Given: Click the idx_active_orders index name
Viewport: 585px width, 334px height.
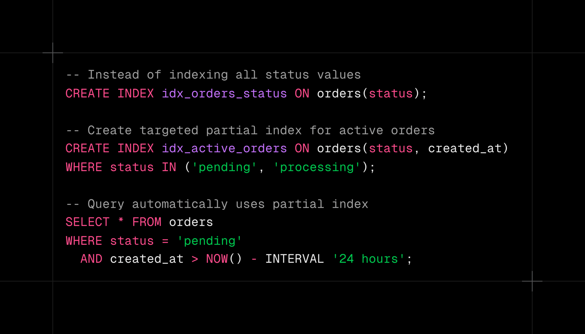Looking at the screenshot, I should [224, 148].
